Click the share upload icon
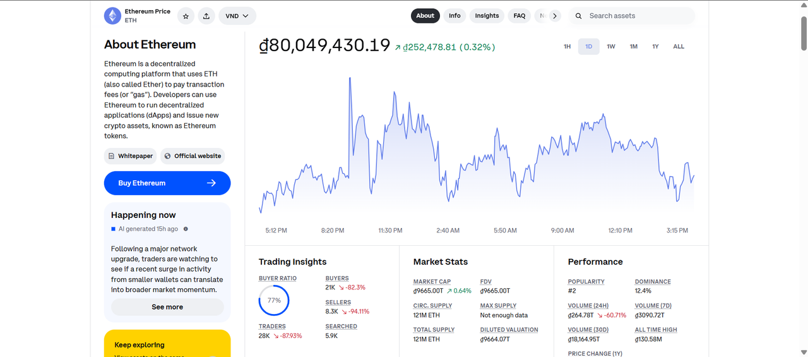The image size is (808, 357). [x=206, y=16]
